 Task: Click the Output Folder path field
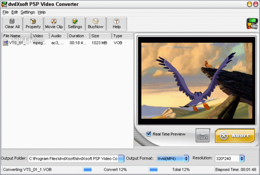click(73, 159)
